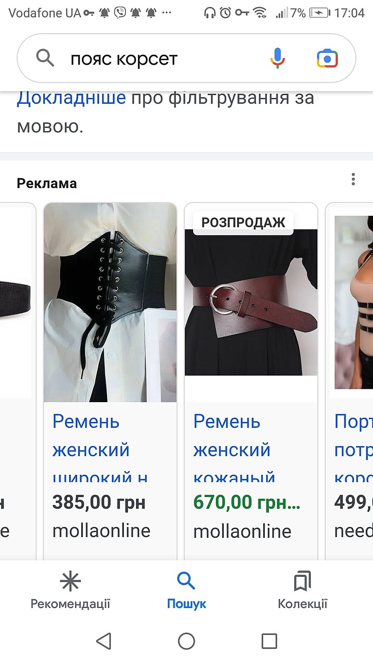Viewport: 373px width, 664px height.
Task: Open the three-dot ad options menu
Action: (353, 179)
